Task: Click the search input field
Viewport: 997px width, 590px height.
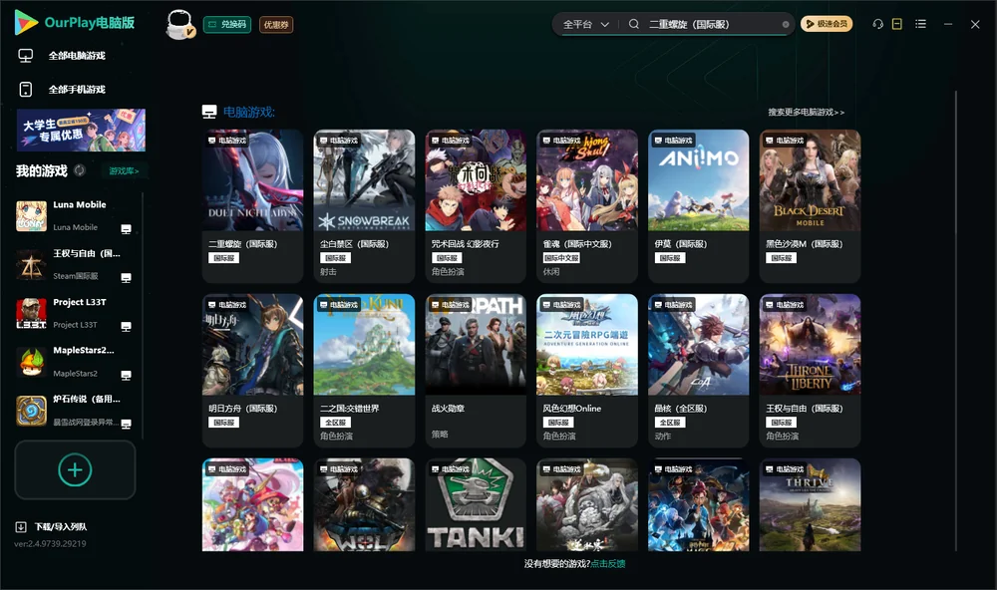Action: [712, 24]
